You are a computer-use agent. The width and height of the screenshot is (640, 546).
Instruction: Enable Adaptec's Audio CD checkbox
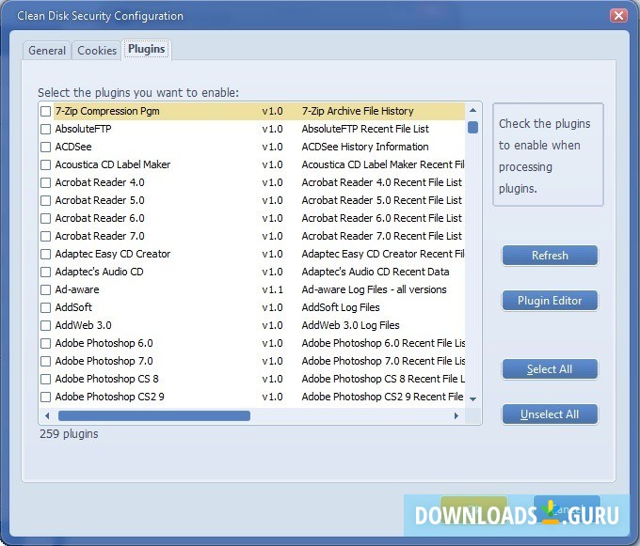coord(46,273)
